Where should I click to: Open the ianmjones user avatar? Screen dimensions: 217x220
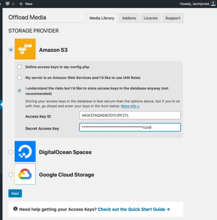coord(213,4)
